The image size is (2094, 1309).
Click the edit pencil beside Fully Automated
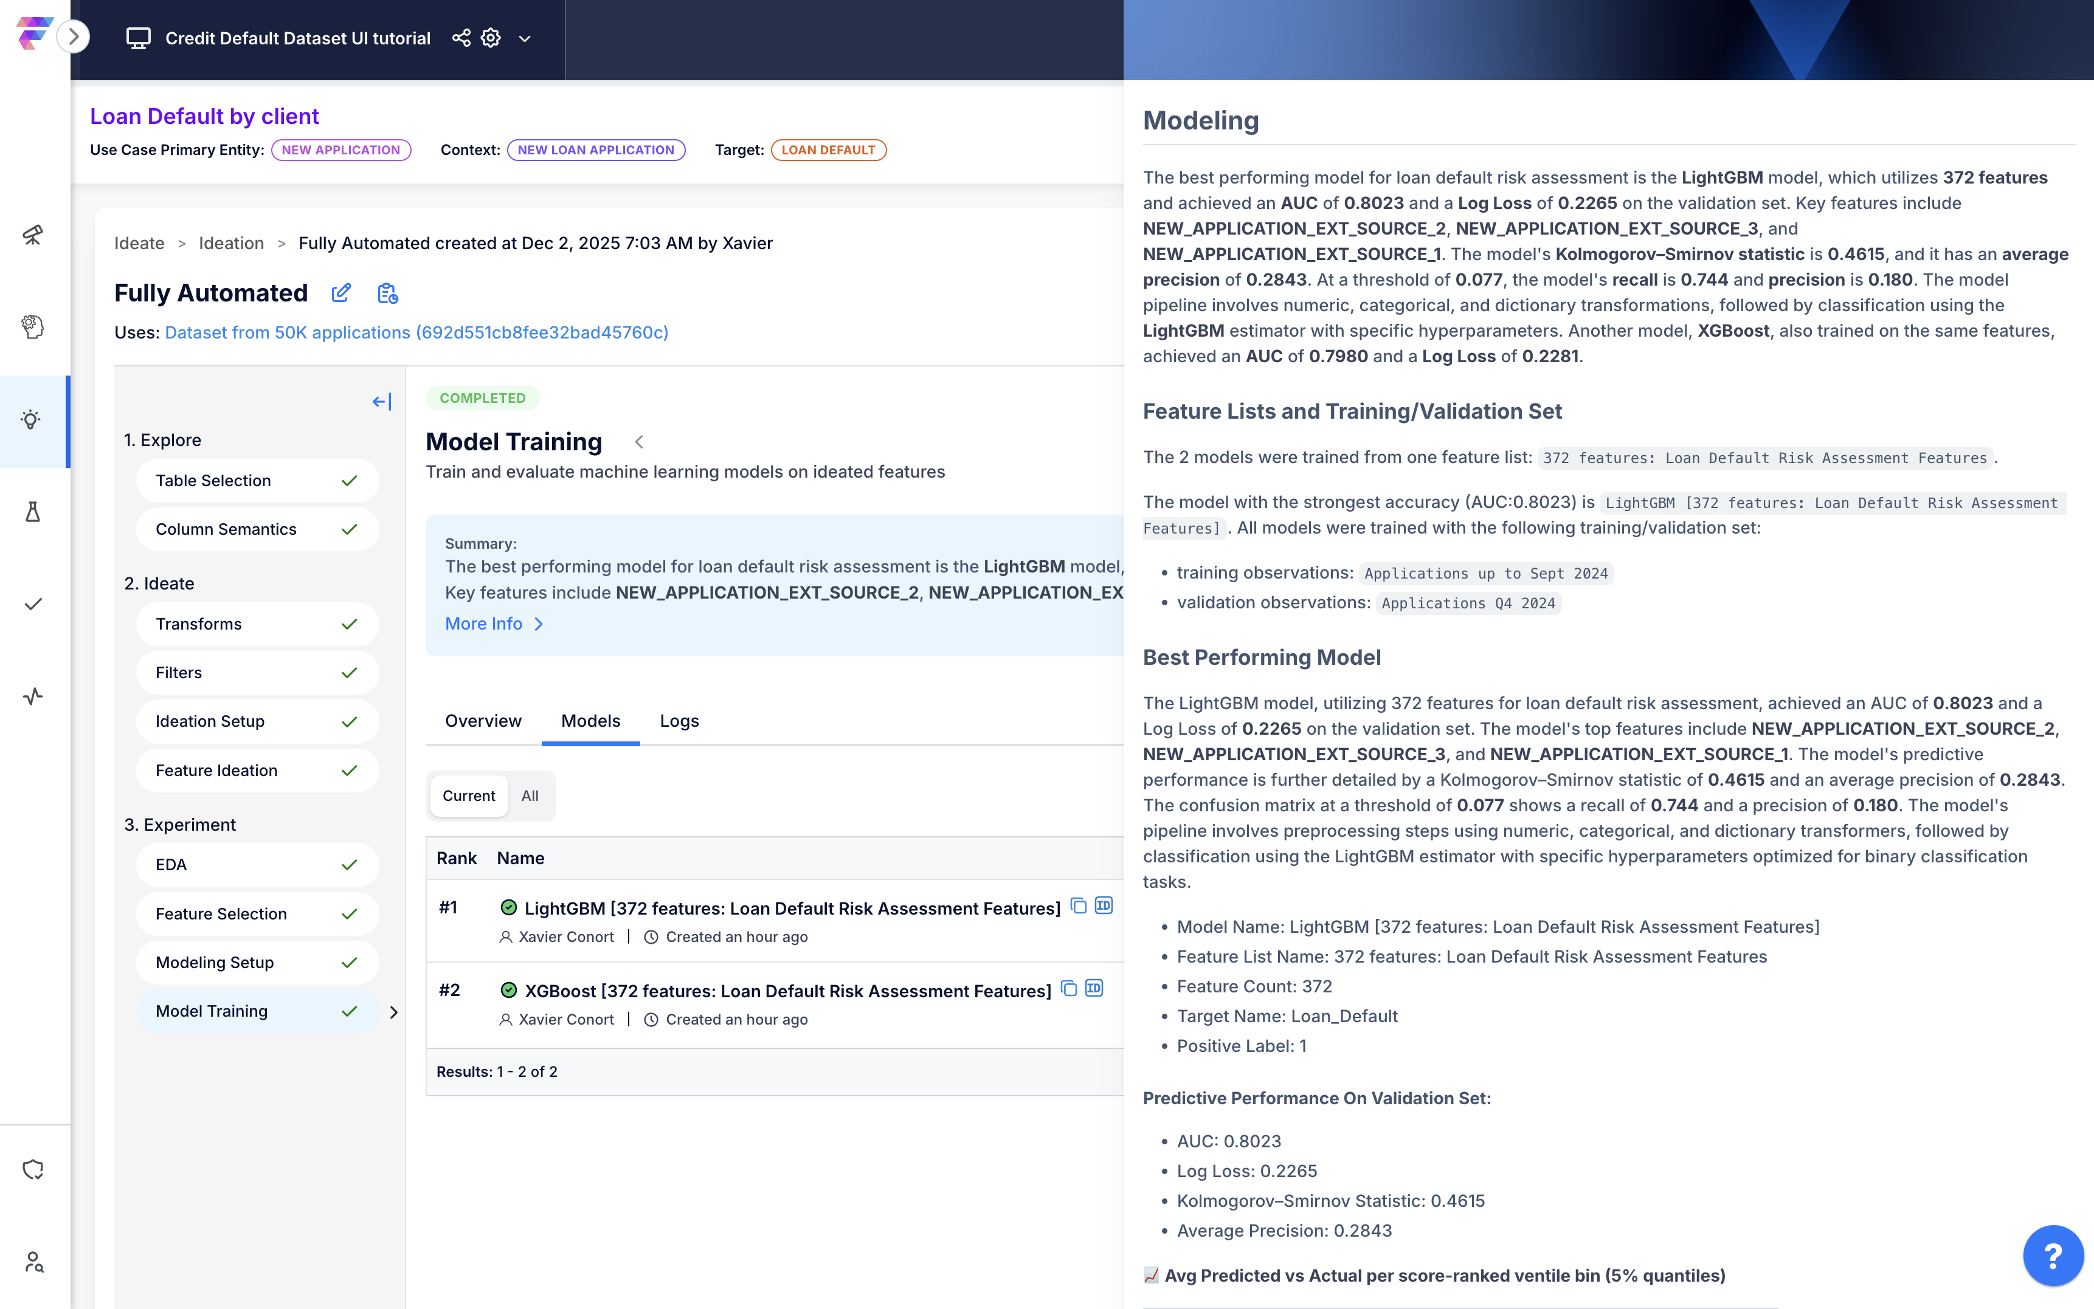click(x=341, y=294)
